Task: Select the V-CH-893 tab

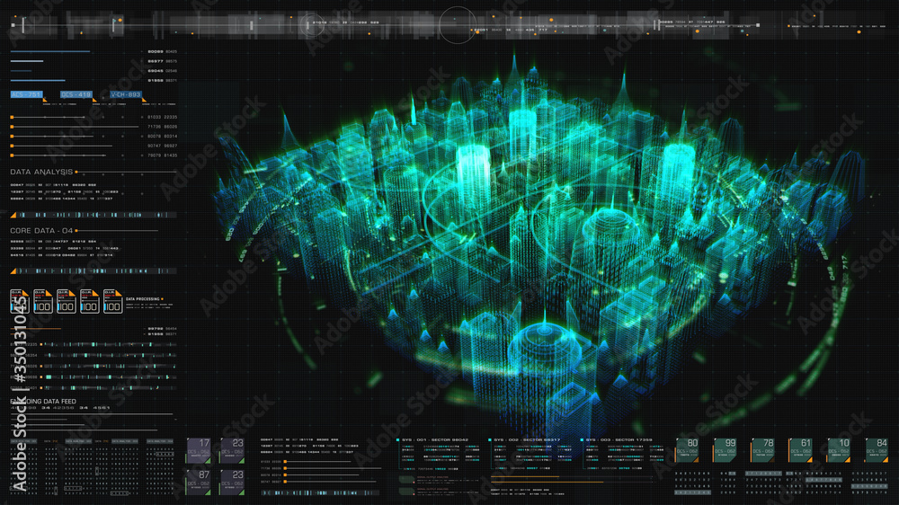Action: pos(126,94)
